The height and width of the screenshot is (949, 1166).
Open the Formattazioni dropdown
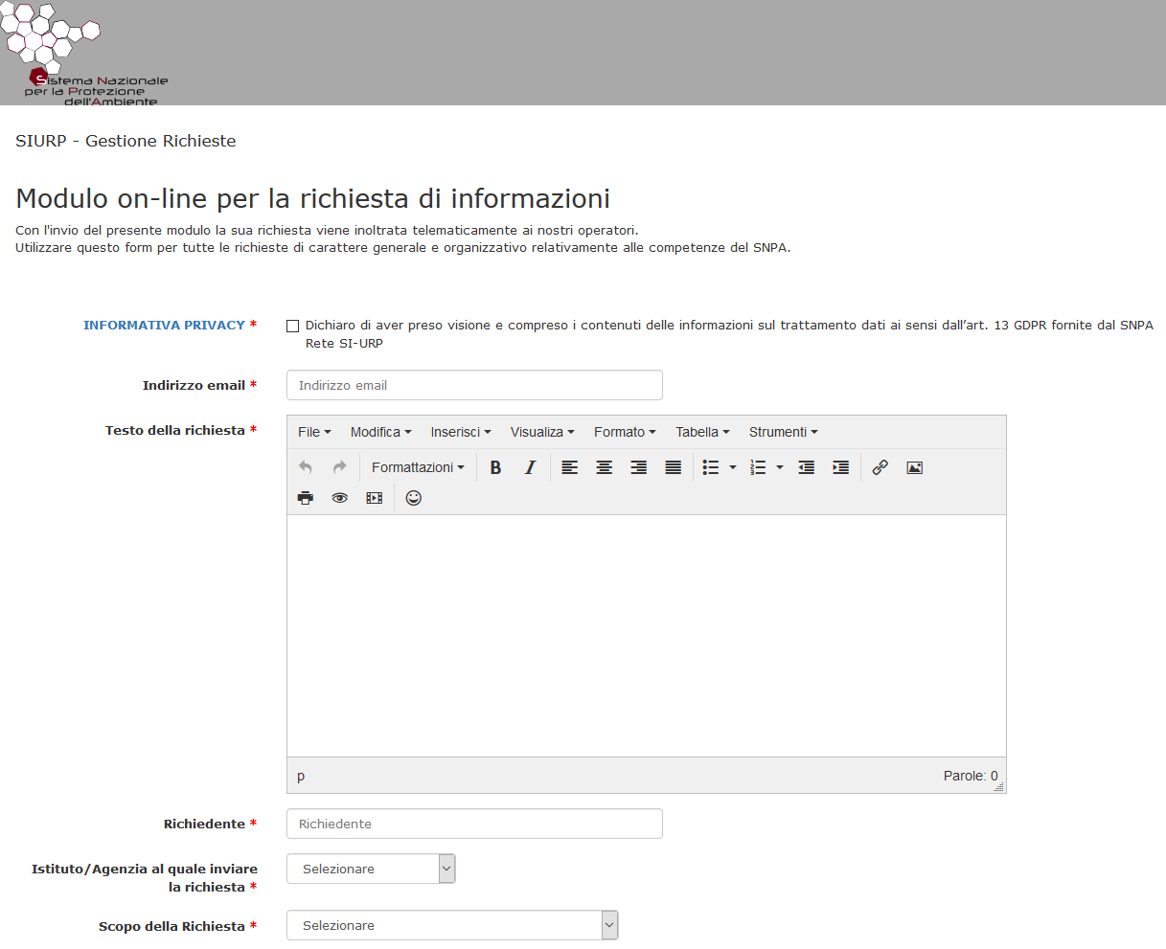[418, 467]
